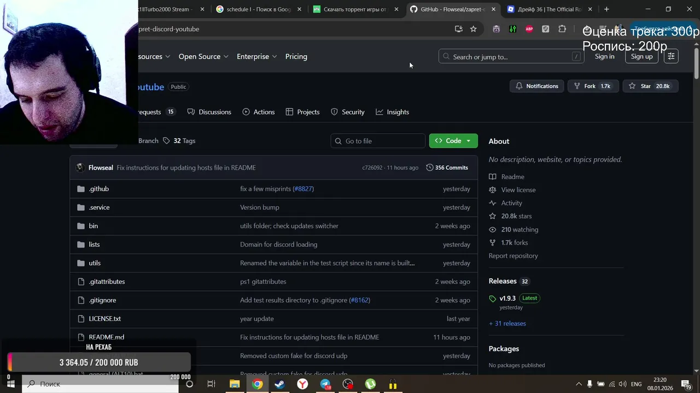Open the v1.9.3 latest release
This screenshot has width=700, height=393.
click(x=507, y=299)
